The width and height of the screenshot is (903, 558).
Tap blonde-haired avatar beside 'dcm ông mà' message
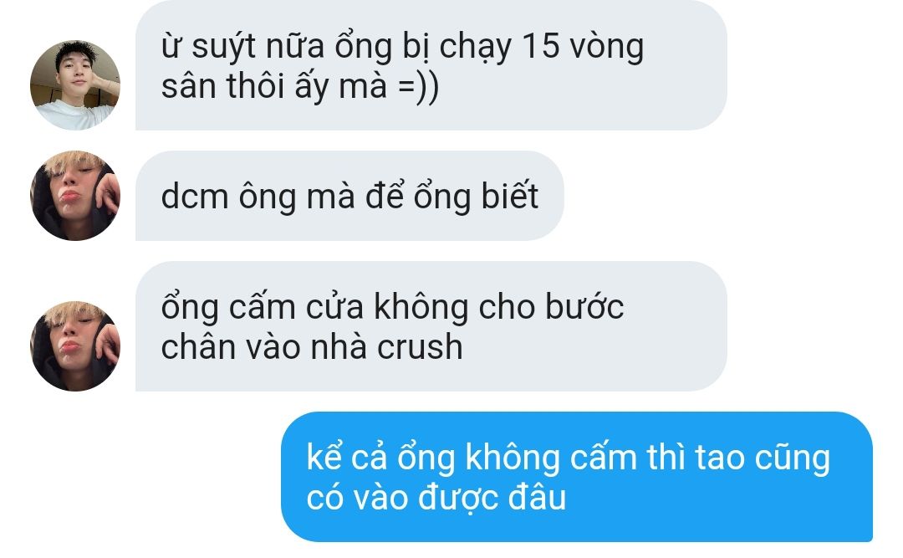75,196
